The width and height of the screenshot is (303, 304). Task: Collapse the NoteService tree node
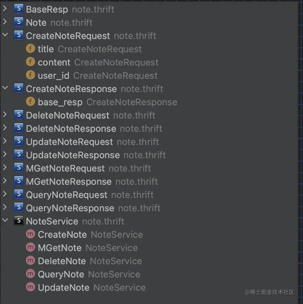tap(5, 221)
